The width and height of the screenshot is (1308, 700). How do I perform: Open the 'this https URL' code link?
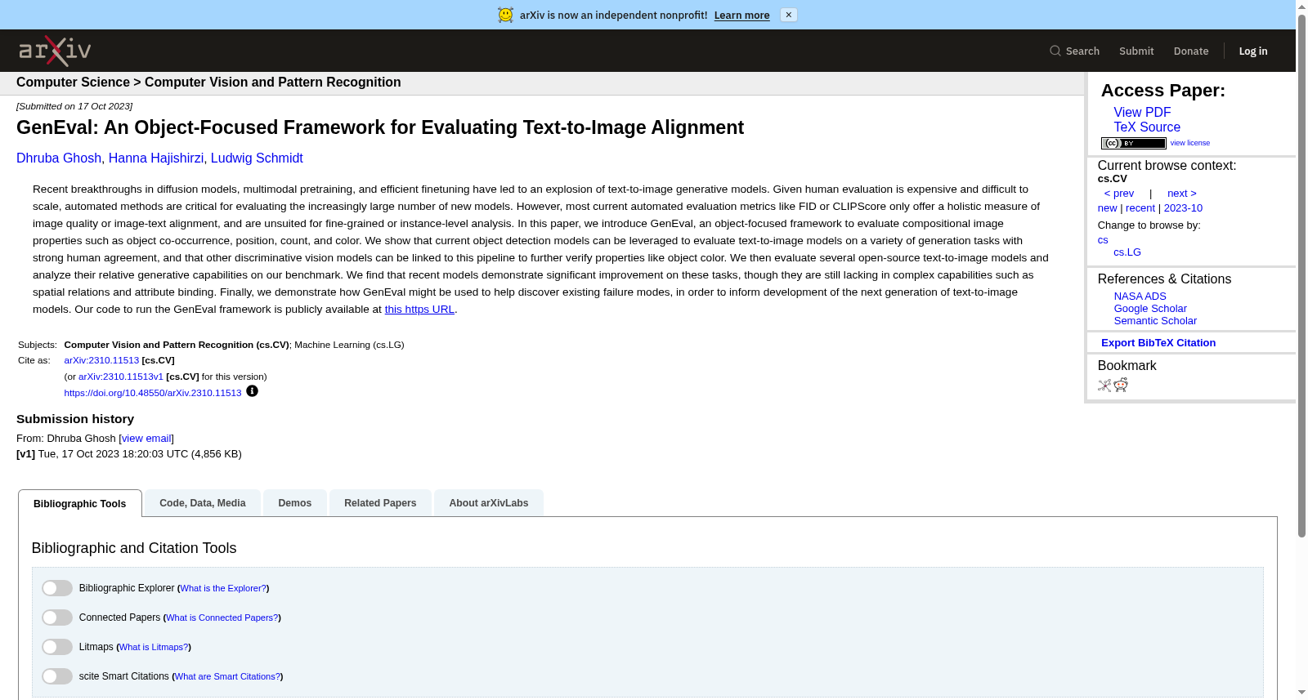click(x=419, y=310)
